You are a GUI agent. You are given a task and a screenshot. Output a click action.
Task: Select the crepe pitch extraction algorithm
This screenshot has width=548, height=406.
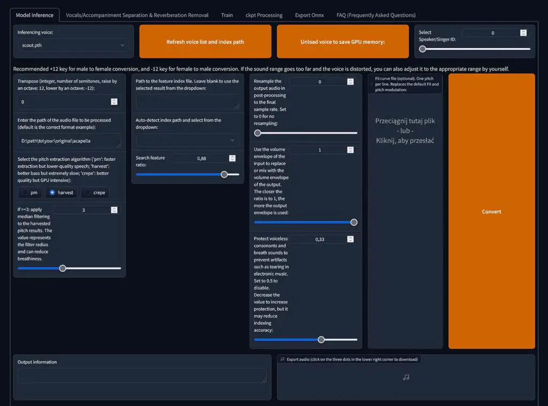(x=95, y=193)
